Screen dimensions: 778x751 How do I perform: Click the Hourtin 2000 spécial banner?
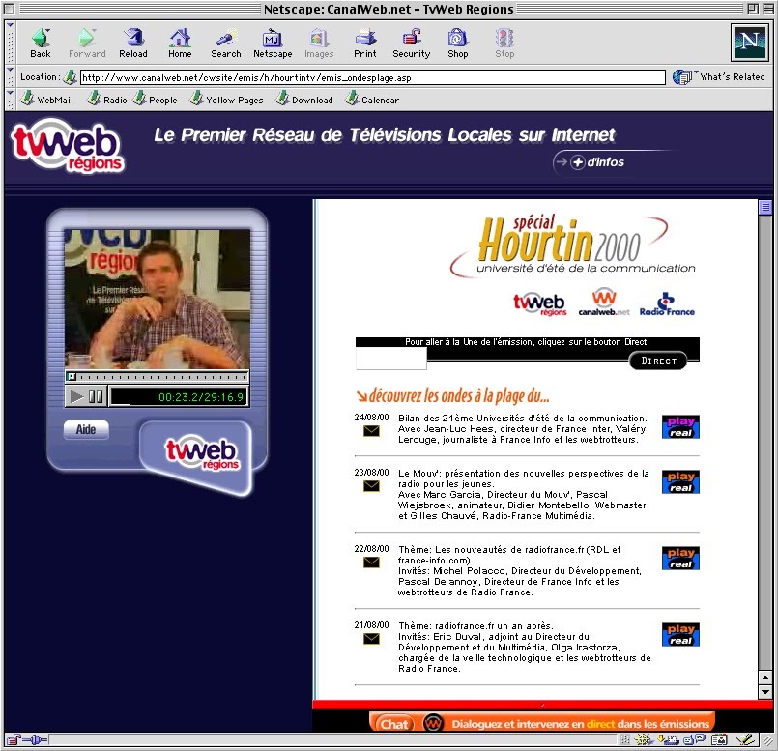pos(572,246)
